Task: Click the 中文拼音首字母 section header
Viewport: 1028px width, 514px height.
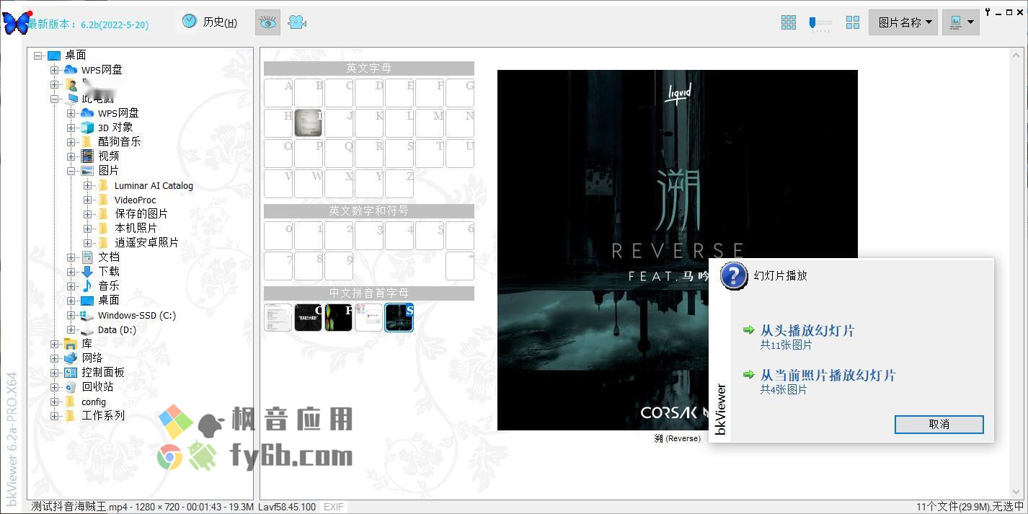Action: tap(369, 293)
